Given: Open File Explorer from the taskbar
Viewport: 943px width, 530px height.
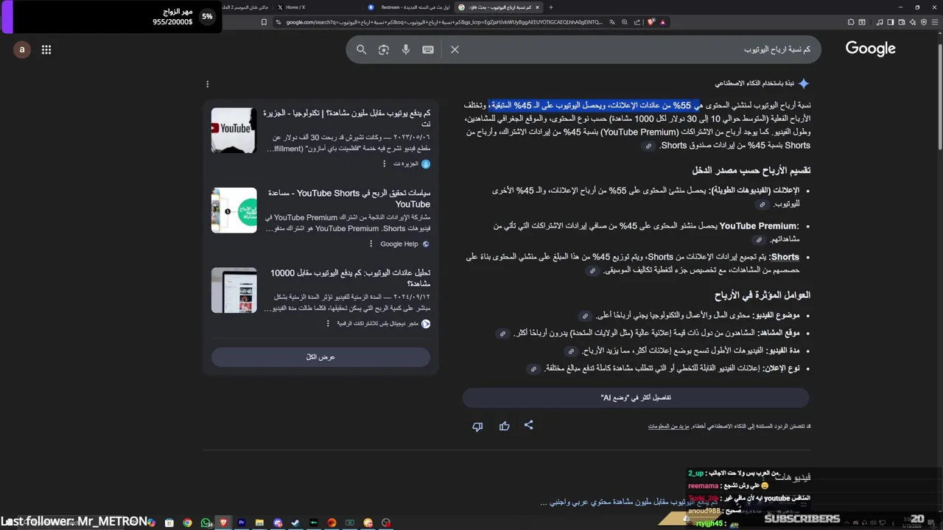Looking at the screenshot, I should click(259, 523).
